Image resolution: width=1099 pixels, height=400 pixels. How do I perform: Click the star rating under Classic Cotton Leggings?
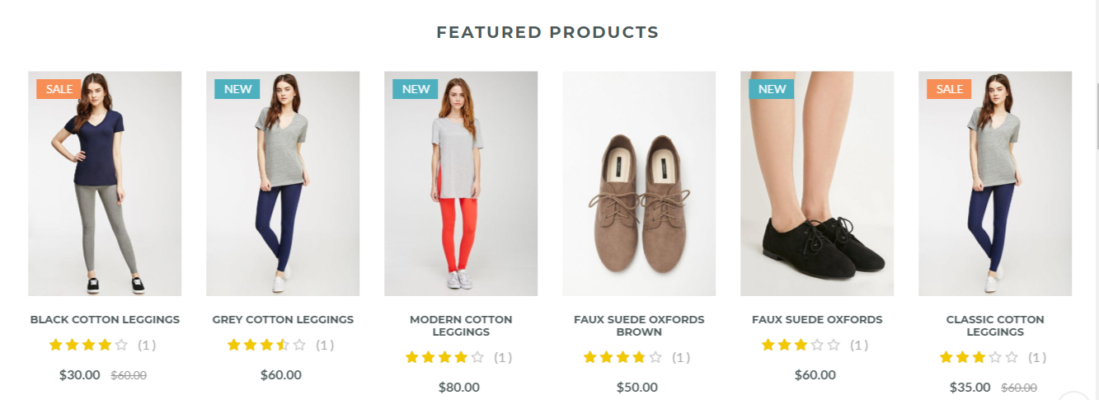979,358
